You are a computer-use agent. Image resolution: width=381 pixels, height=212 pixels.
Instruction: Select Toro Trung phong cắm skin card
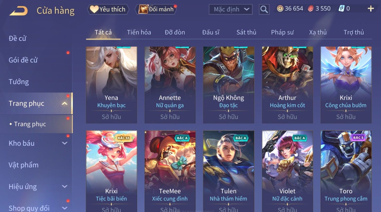[346, 171]
